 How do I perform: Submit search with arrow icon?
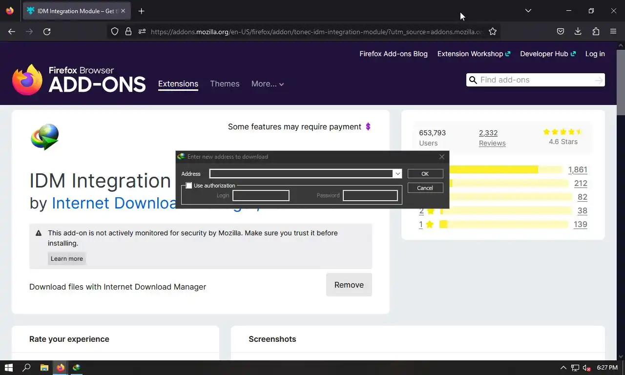[x=599, y=80]
